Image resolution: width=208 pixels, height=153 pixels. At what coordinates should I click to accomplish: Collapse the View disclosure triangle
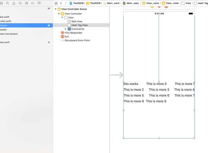pyautogui.click(x=62, y=17)
